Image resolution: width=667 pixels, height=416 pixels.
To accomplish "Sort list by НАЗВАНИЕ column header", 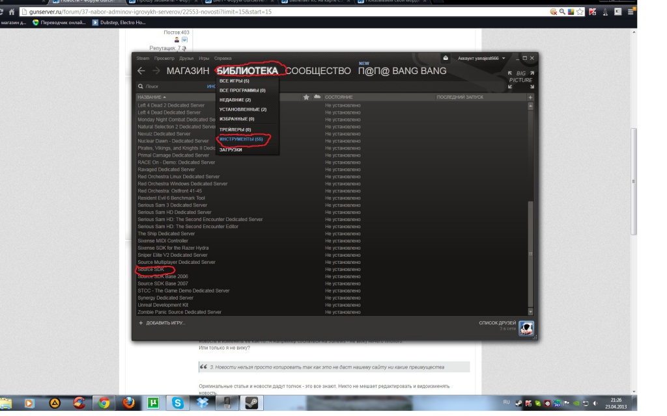I will coord(151,97).
